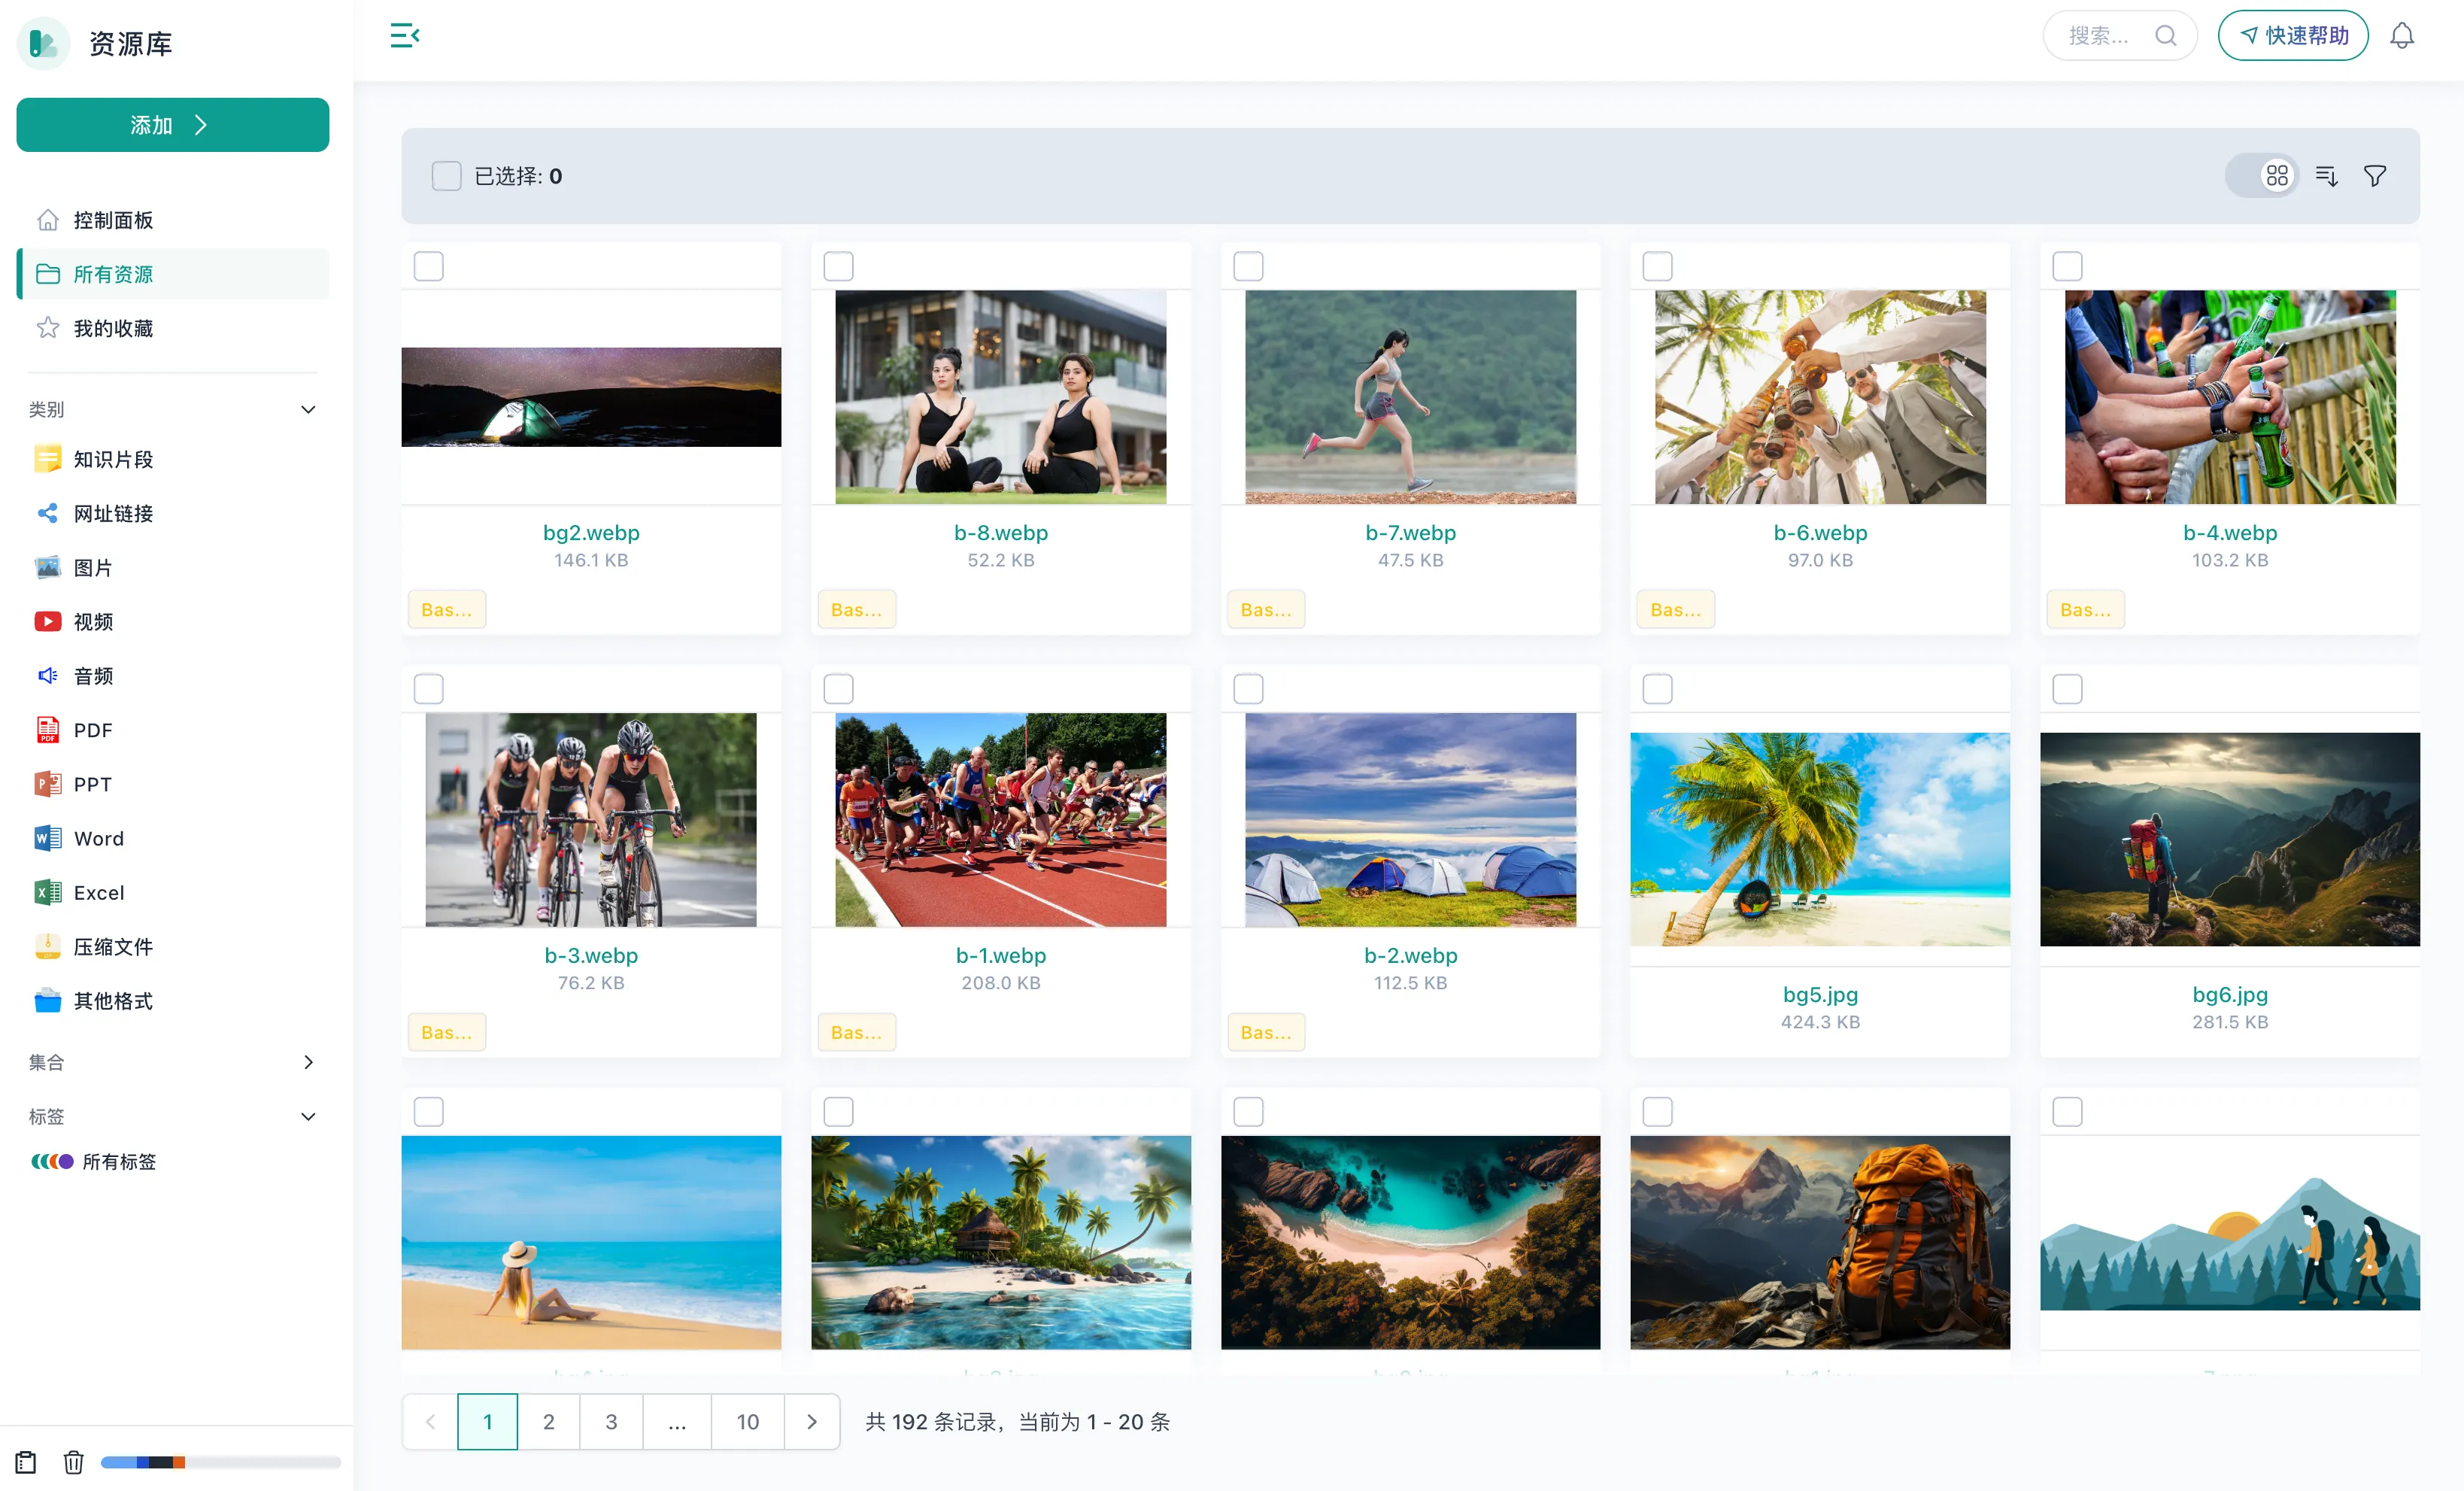Switch to grid view layout
2464x1491 pixels.
tap(2276, 176)
